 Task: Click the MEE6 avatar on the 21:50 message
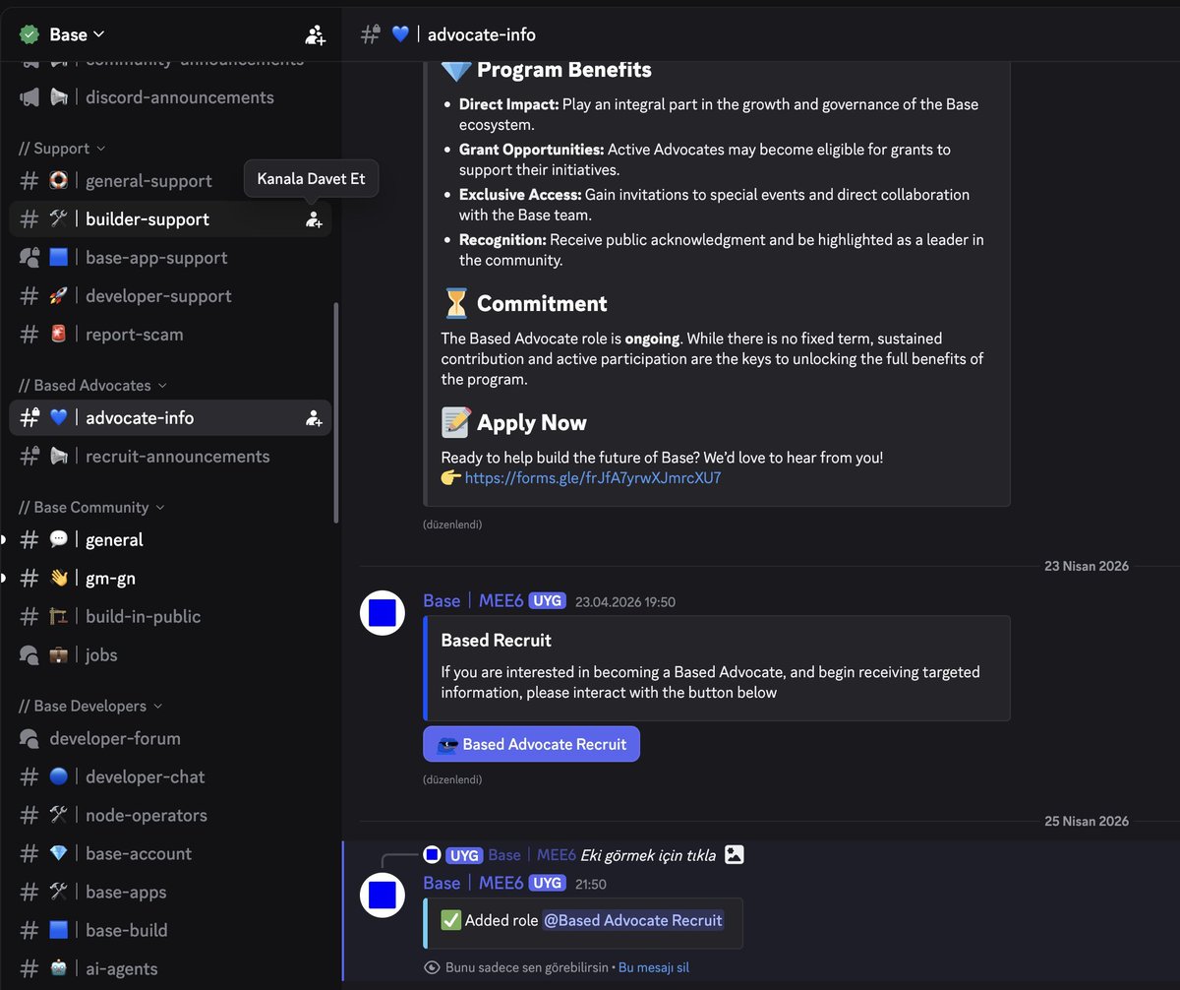pos(382,895)
